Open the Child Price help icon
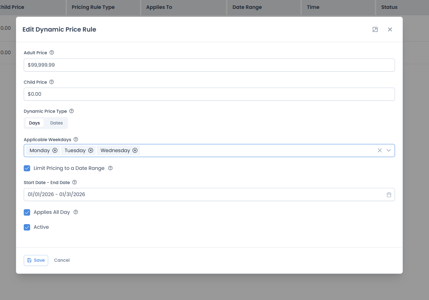The height and width of the screenshot is (300, 429). 51,82
